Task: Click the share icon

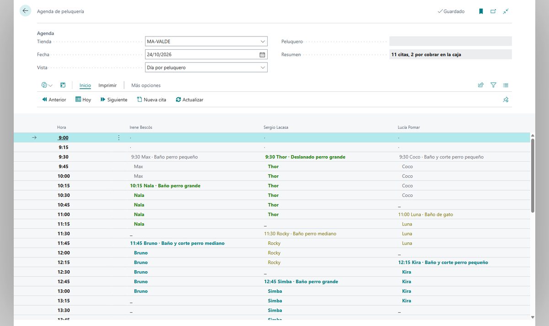Action: point(481,85)
